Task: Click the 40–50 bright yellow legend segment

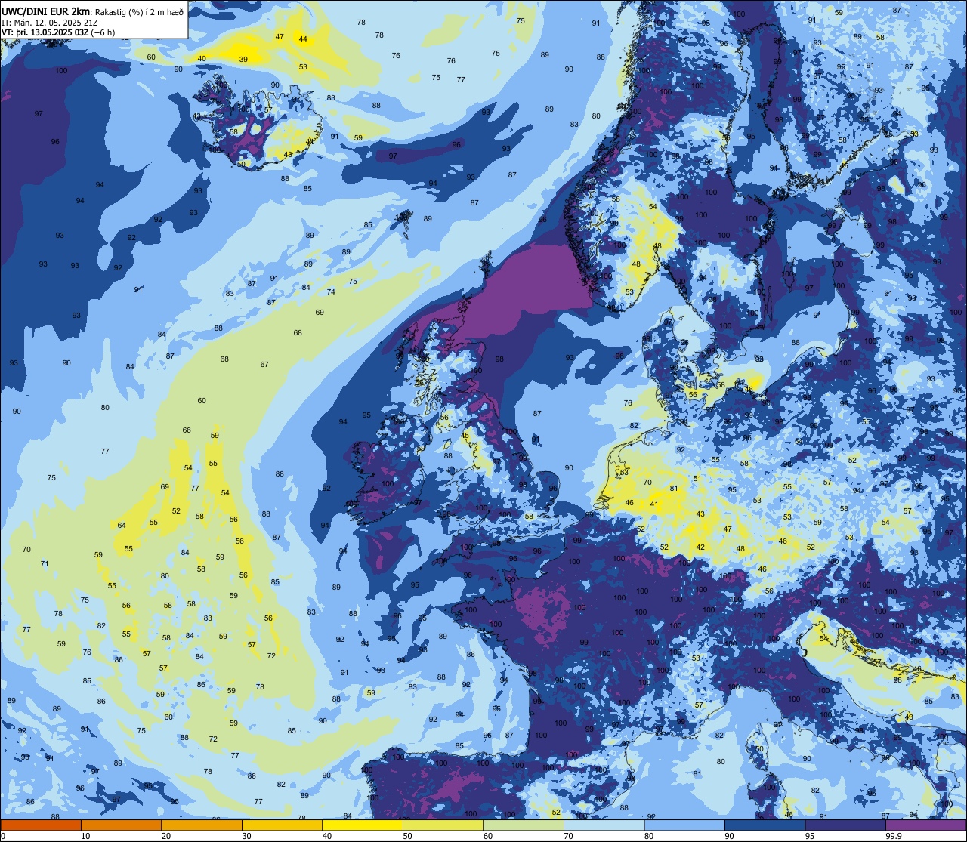Action: click(363, 825)
